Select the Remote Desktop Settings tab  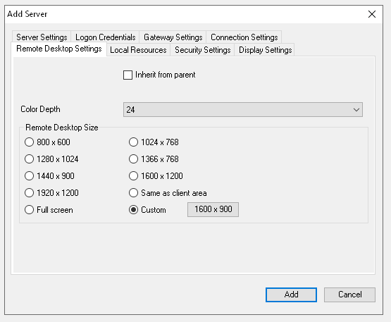point(59,49)
